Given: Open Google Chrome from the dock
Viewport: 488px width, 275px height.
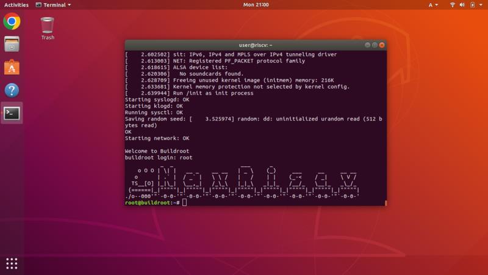Looking at the screenshot, I should pos(12,21).
